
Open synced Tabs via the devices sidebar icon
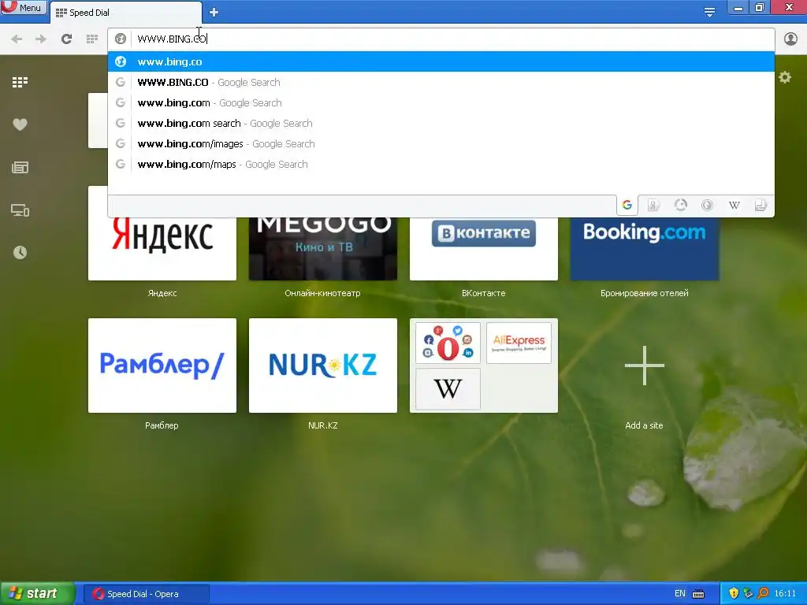click(20, 210)
